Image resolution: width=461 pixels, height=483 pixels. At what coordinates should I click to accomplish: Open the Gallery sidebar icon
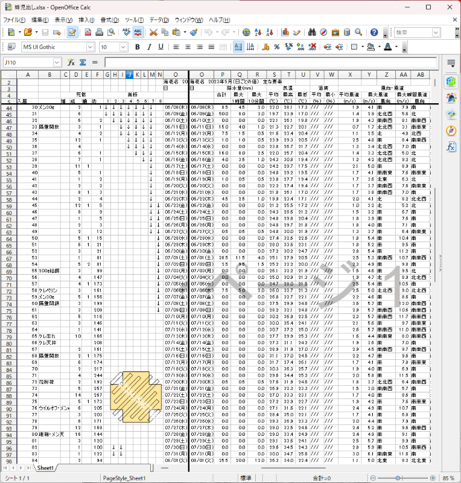(450, 114)
